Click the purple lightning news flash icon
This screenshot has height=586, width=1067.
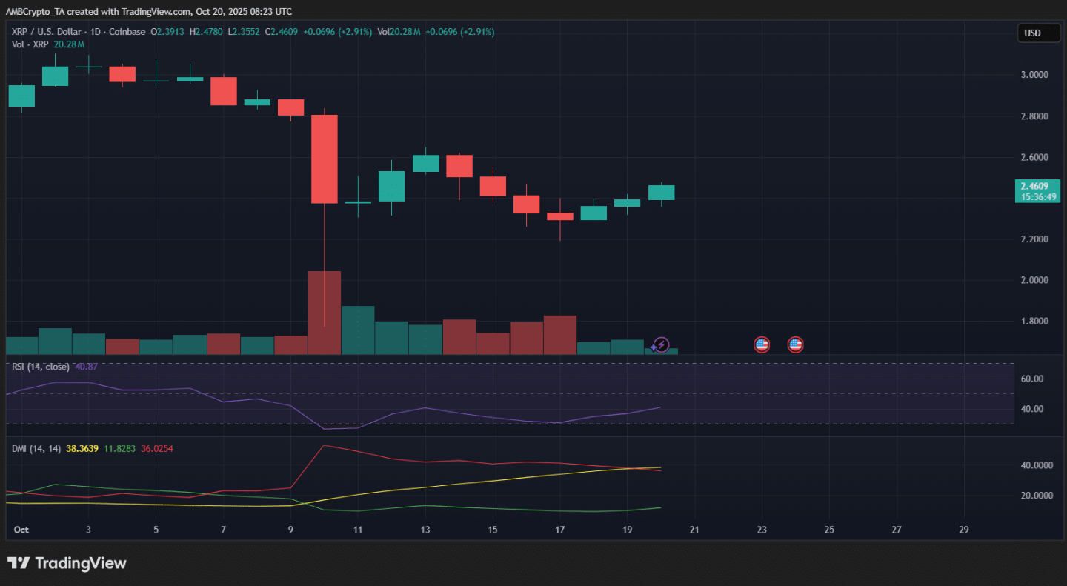pyautogui.click(x=661, y=344)
